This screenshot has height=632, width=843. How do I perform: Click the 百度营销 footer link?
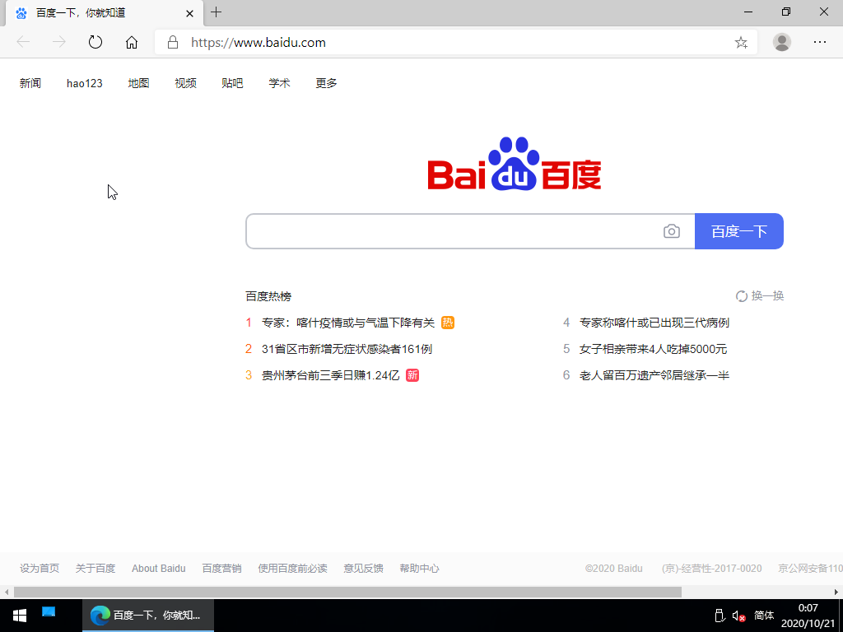click(x=221, y=568)
